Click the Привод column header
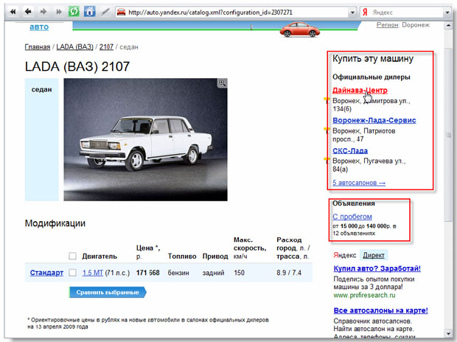Image resolution: width=457 pixels, height=342 pixels. point(215,256)
